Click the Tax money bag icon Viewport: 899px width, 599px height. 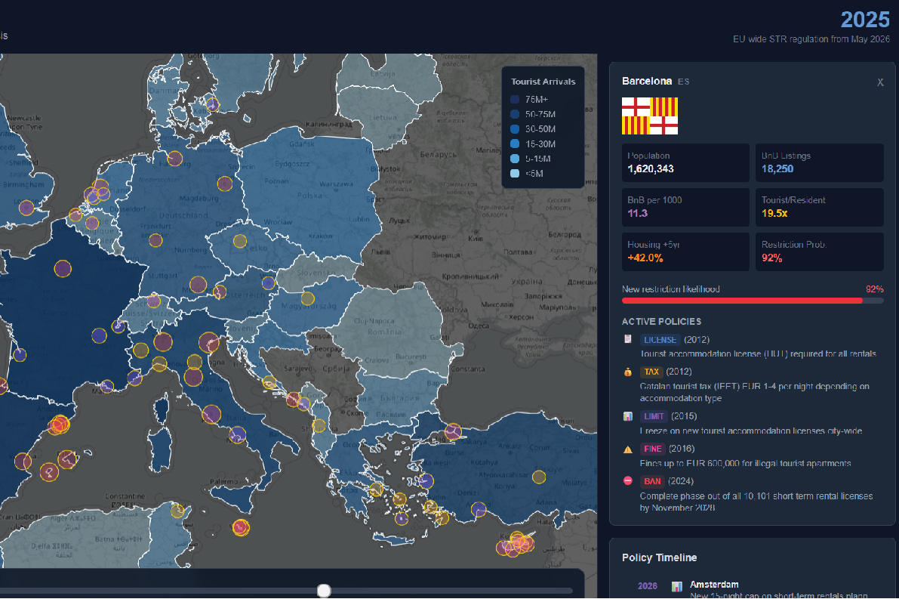tap(628, 372)
